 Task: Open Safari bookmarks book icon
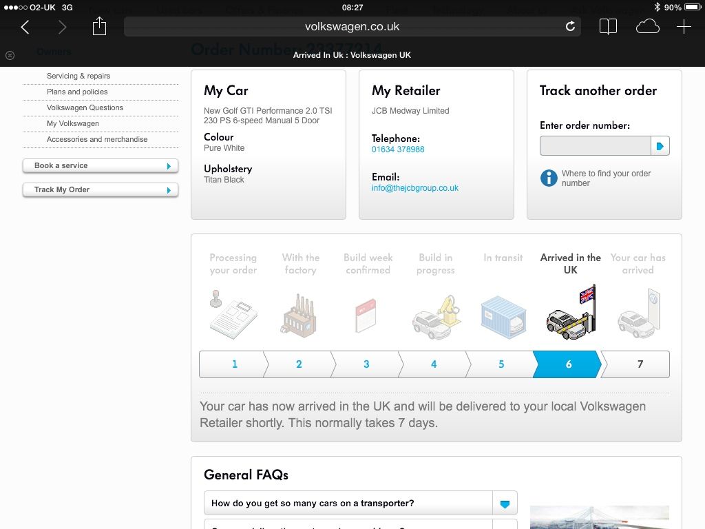point(608,27)
